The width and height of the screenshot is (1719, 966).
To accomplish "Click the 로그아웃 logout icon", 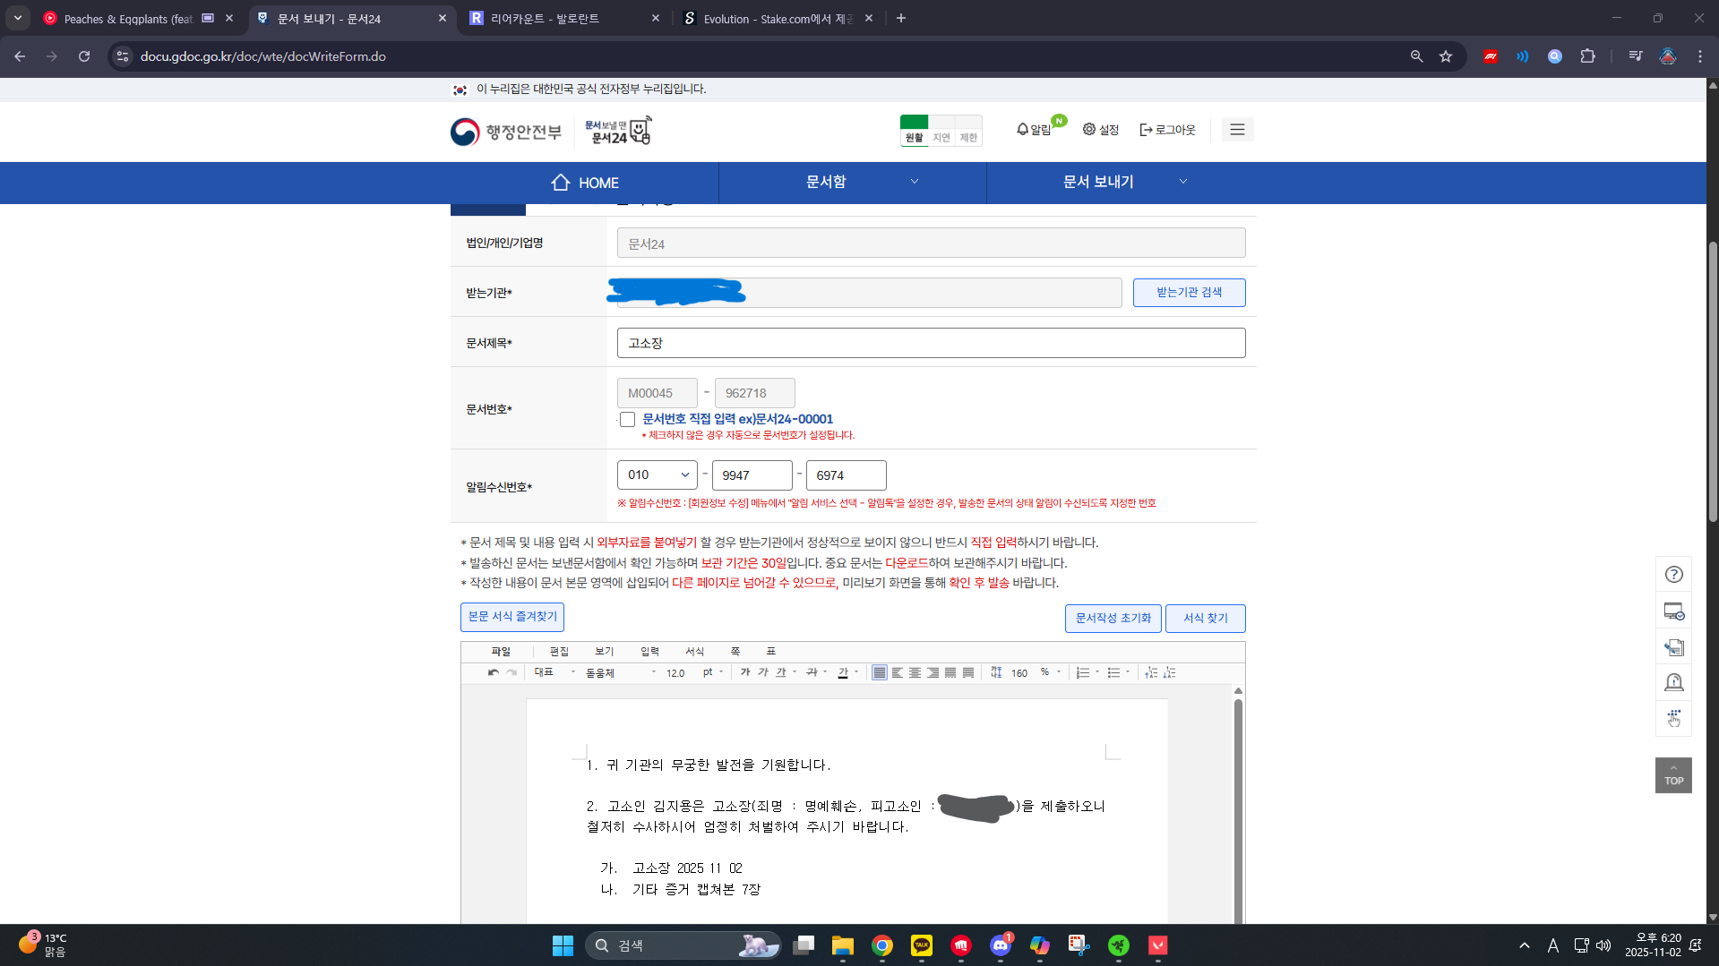I will (1146, 130).
